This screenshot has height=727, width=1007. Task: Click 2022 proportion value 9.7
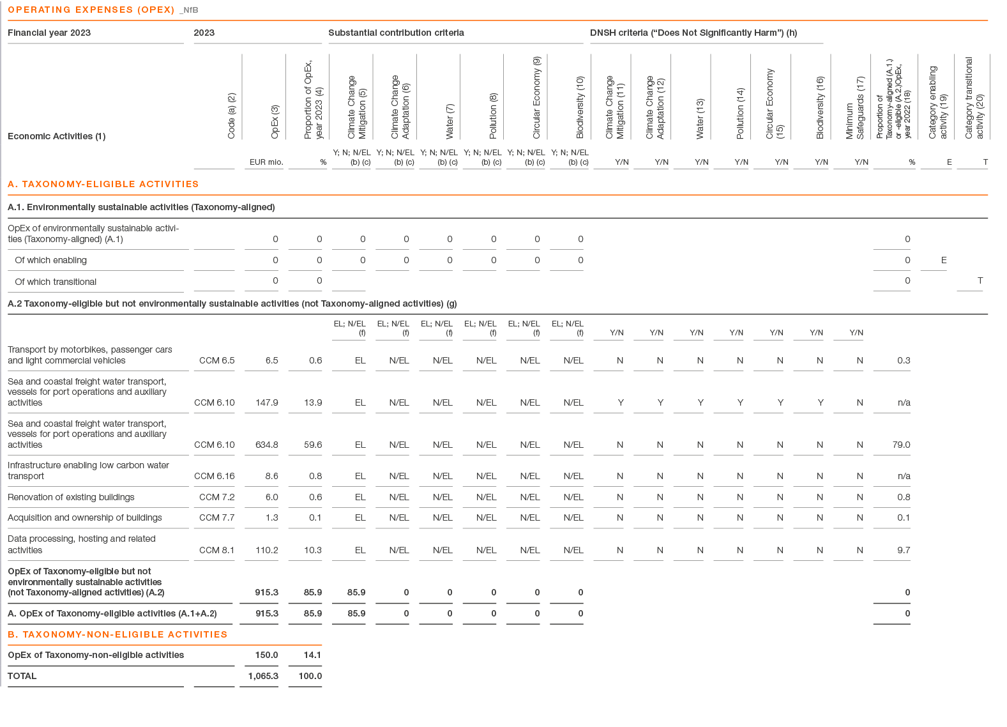point(904,550)
